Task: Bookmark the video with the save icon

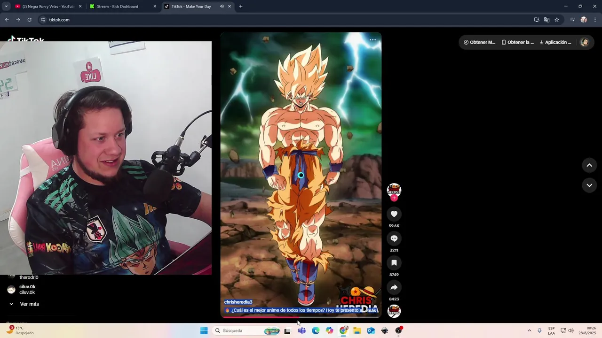Action: [x=394, y=263]
